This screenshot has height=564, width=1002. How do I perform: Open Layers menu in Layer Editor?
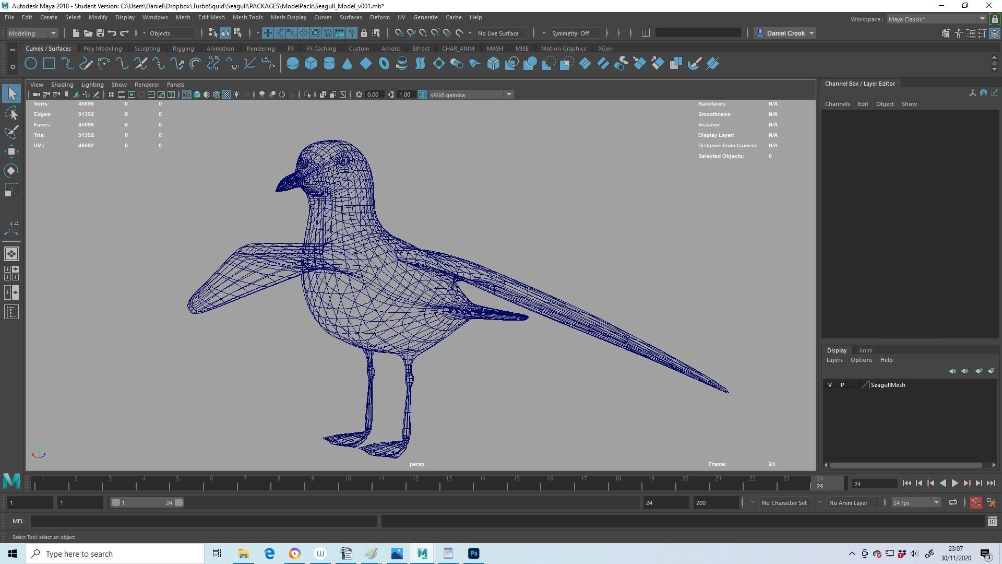pyautogui.click(x=834, y=360)
